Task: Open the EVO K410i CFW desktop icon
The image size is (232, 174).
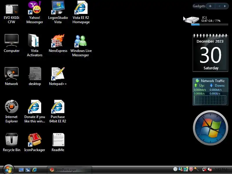Action: tap(12, 12)
